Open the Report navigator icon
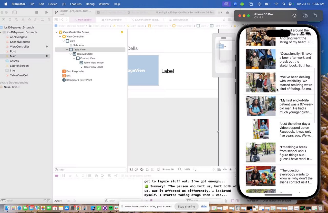Image resolution: width=328 pixels, height=213 pixels. coord(49,20)
